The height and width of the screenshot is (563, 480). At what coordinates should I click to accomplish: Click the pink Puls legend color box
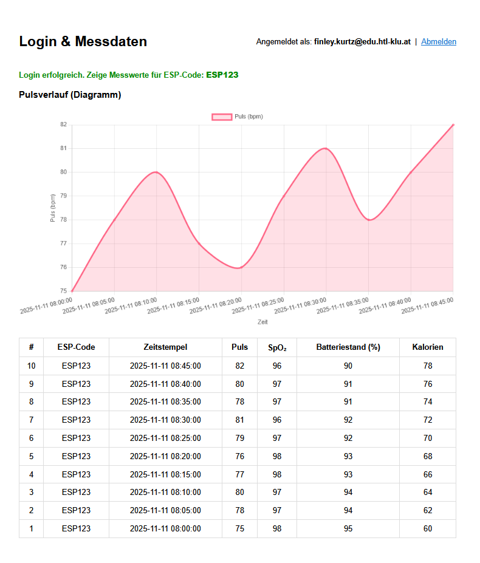coord(221,117)
